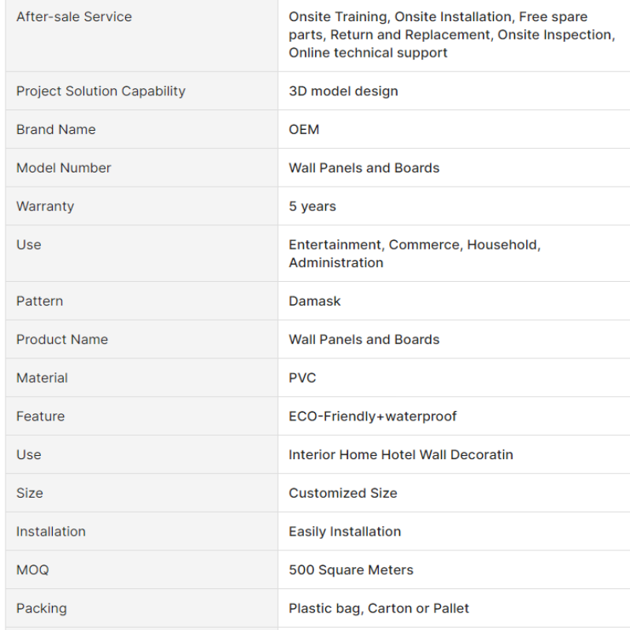Click the Warranty label
630x630 pixels.
[45, 206]
